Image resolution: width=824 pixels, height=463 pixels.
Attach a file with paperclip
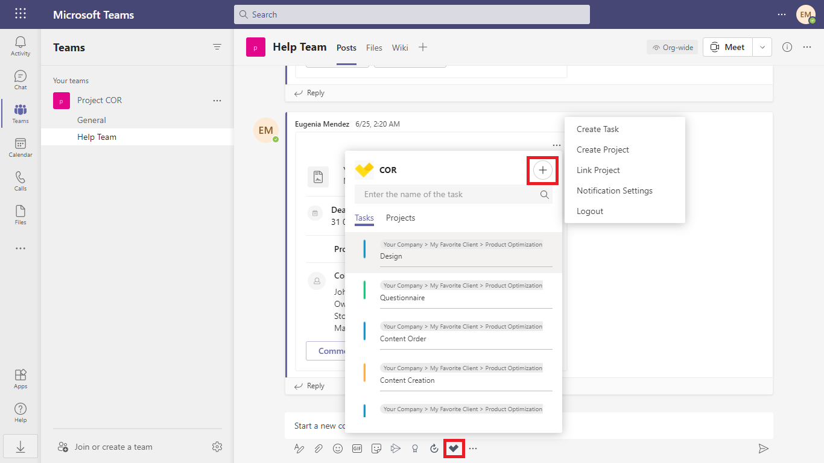pyautogui.click(x=319, y=448)
